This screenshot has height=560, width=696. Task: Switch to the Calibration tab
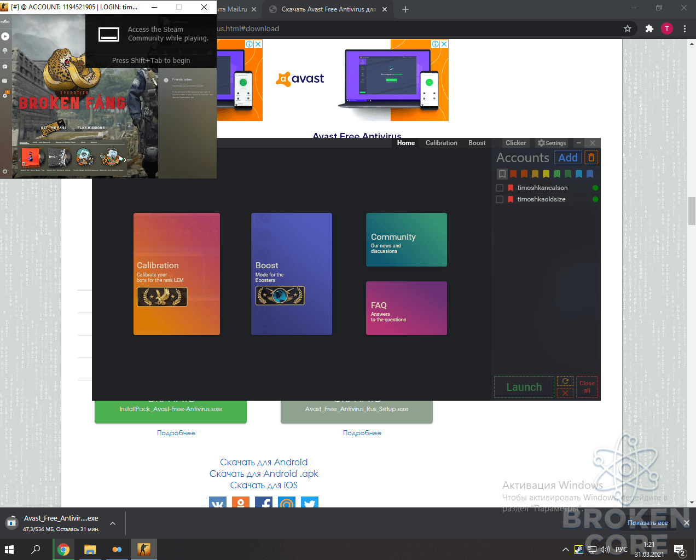click(442, 143)
